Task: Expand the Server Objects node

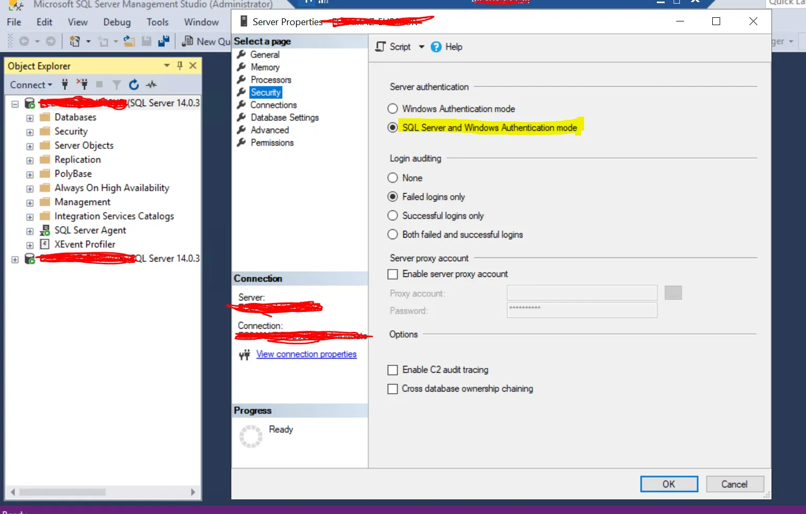Action: click(30, 147)
